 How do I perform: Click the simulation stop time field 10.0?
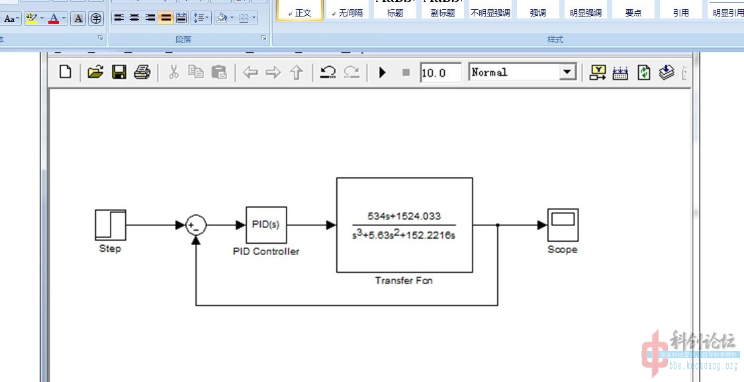(x=441, y=73)
